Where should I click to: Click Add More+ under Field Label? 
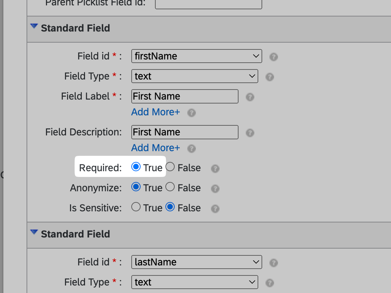click(x=155, y=112)
